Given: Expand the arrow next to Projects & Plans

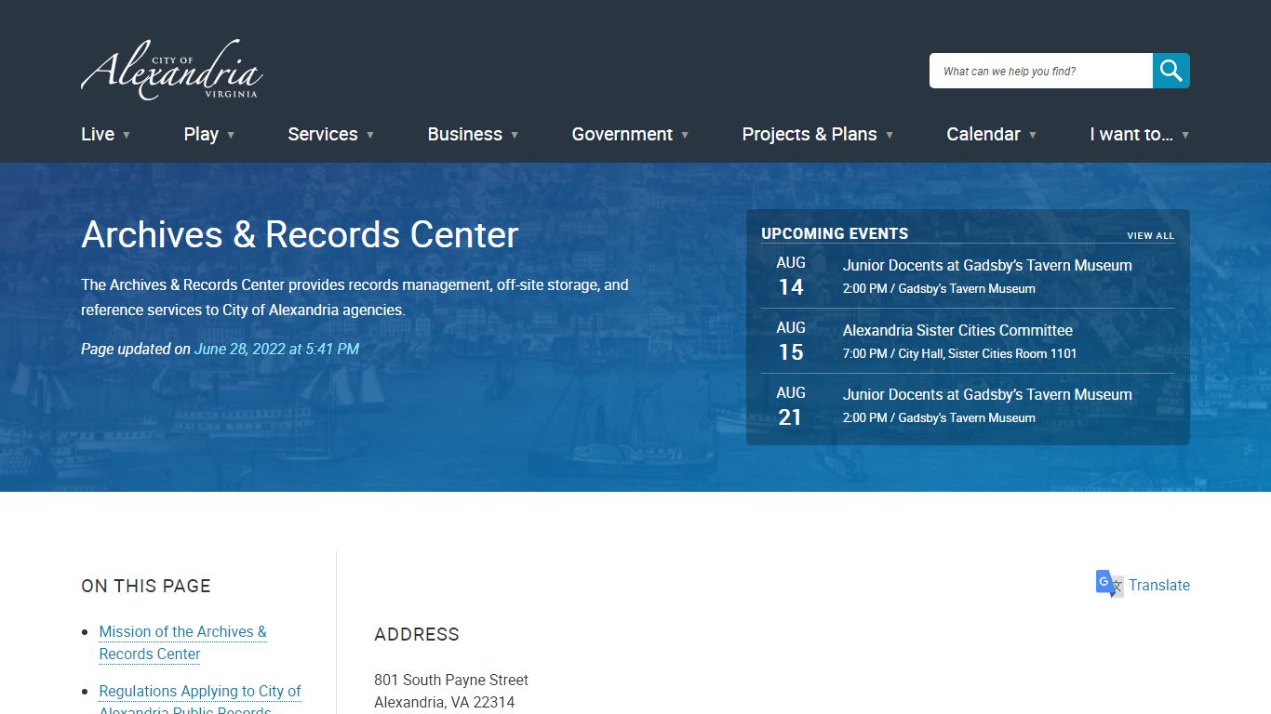Looking at the screenshot, I should click(x=889, y=135).
